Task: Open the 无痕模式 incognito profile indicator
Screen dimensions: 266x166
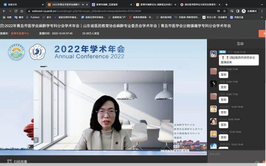Action: point(249,11)
